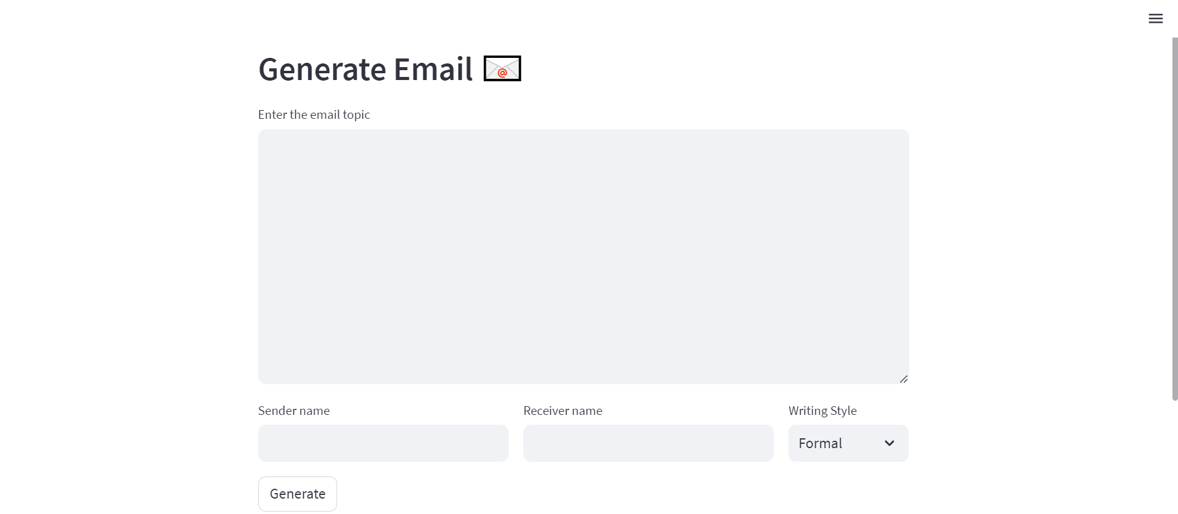Focus the Sender name field

[382, 443]
